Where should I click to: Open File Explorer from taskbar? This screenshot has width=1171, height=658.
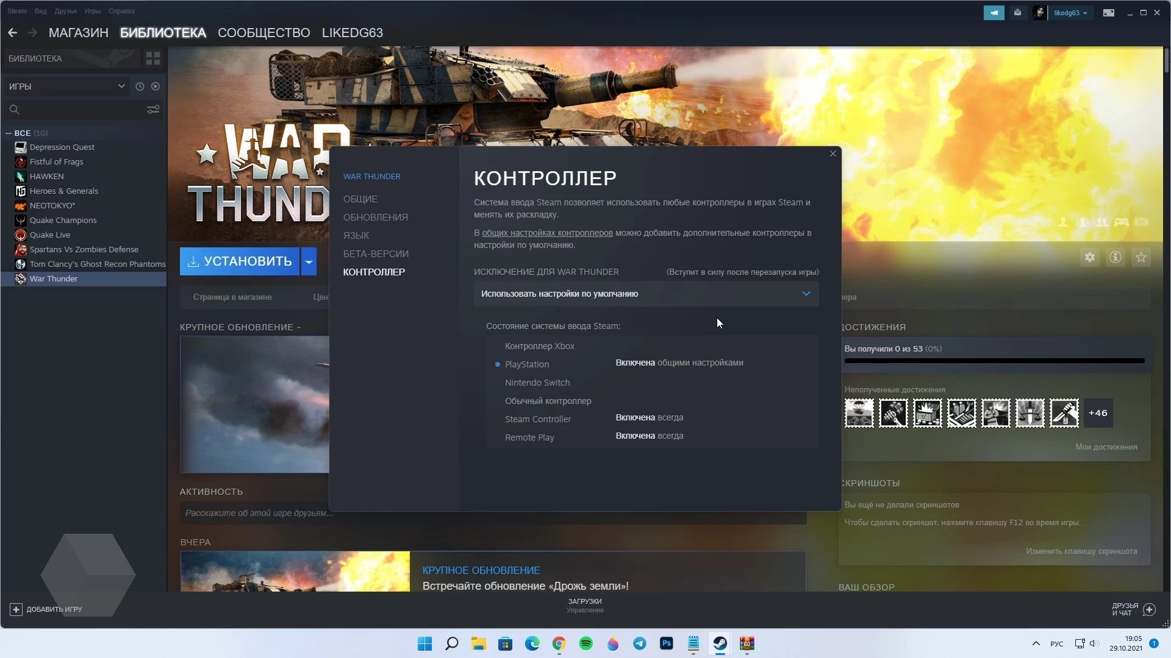[x=479, y=643]
